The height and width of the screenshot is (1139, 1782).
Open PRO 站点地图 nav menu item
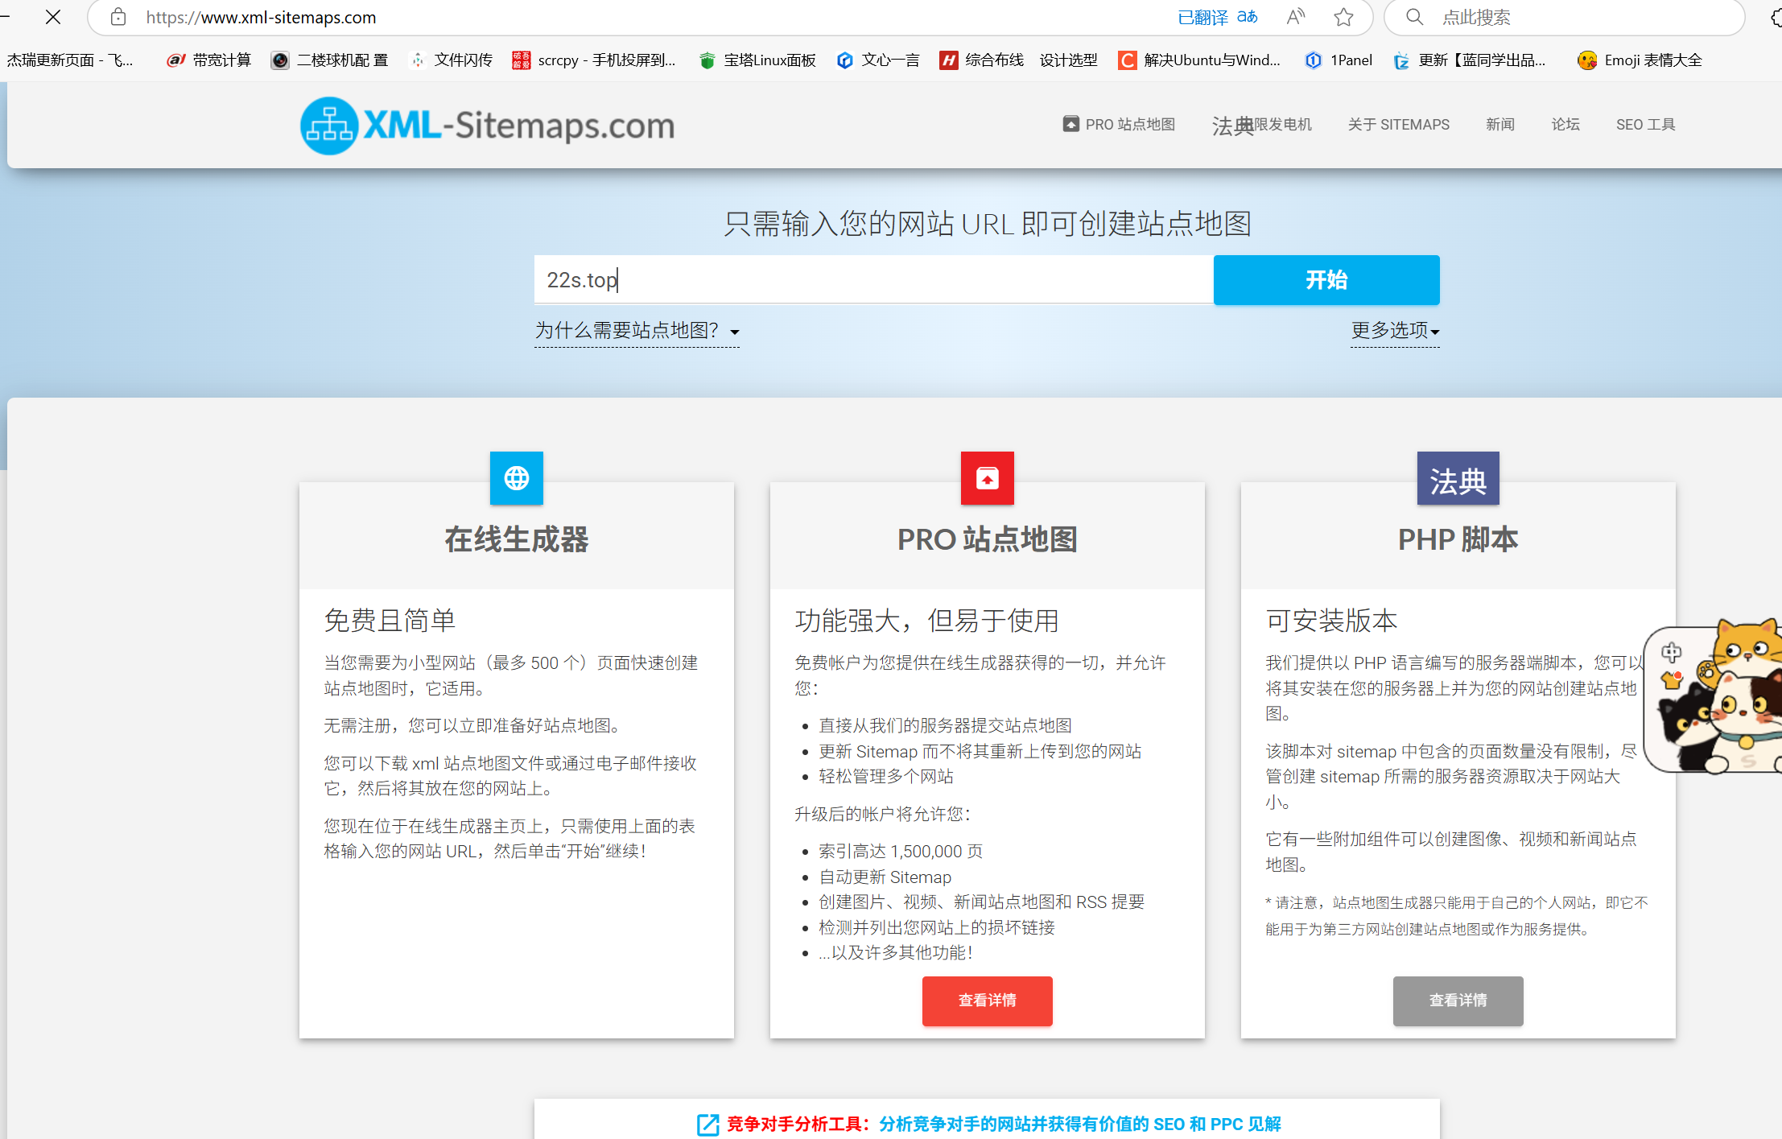(x=1119, y=125)
